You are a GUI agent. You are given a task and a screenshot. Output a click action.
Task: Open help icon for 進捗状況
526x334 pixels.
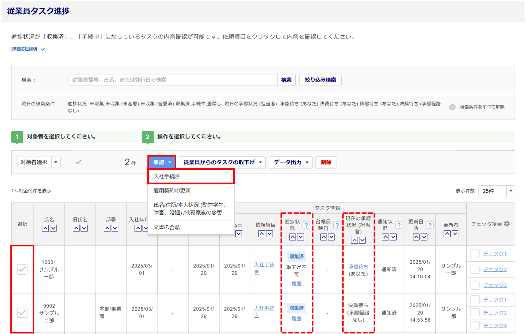pyautogui.click(x=306, y=225)
